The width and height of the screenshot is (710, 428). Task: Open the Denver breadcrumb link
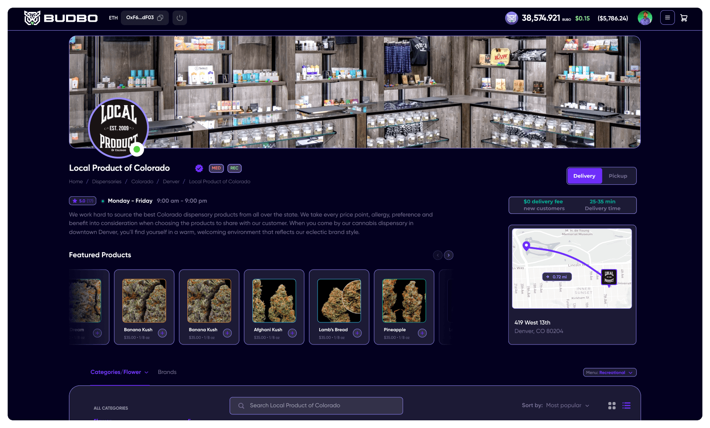point(171,182)
